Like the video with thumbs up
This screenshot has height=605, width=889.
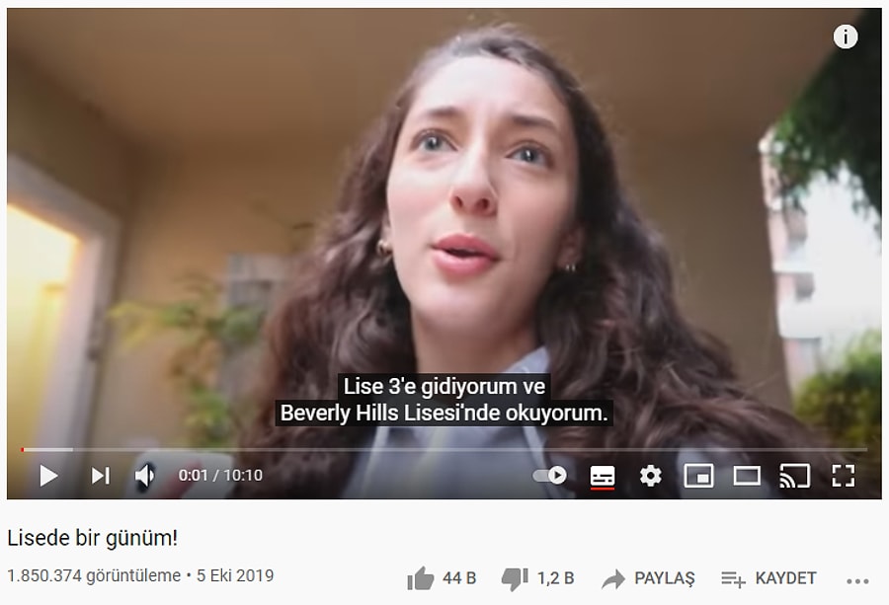[x=421, y=578]
